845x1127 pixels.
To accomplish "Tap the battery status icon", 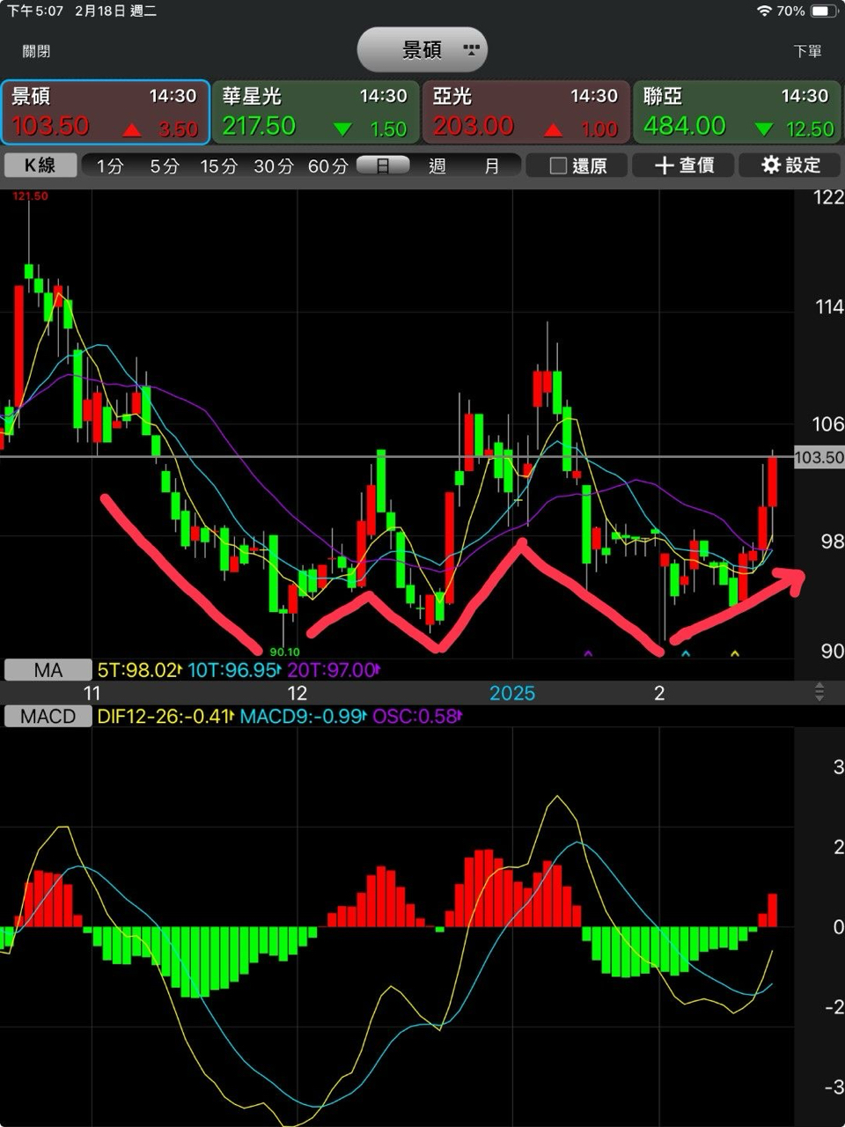I will pos(823,11).
